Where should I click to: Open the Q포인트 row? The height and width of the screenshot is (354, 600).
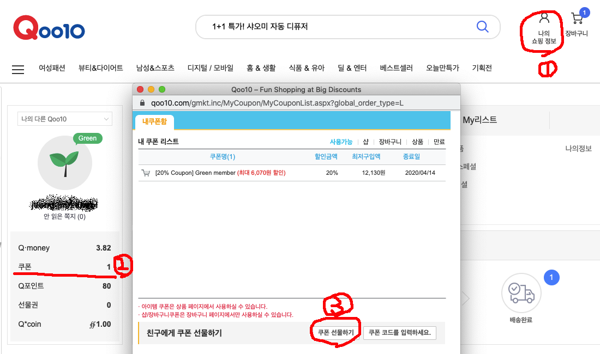pyautogui.click(x=65, y=286)
